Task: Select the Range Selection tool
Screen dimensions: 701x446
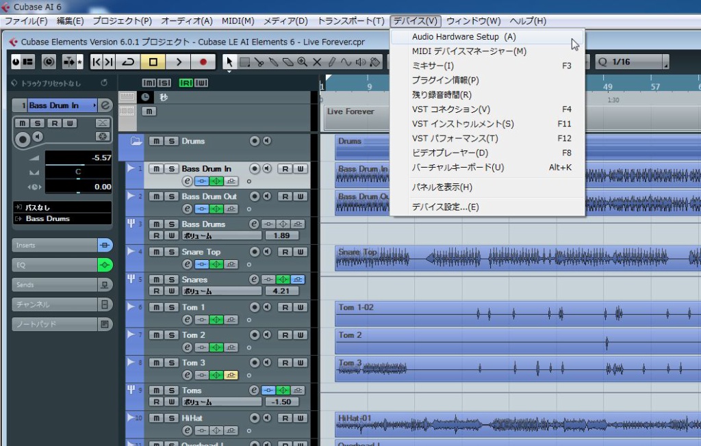Action: (244, 62)
